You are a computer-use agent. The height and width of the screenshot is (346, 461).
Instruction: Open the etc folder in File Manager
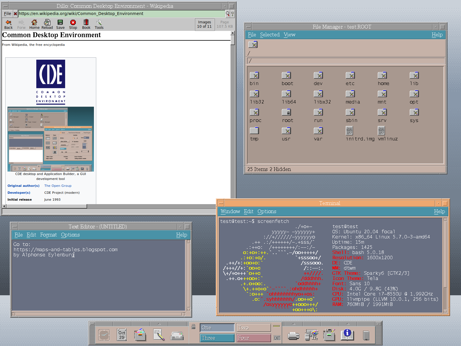pos(350,76)
